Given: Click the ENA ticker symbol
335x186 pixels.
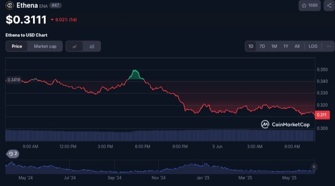Looking at the screenshot, I should [x=43, y=6].
